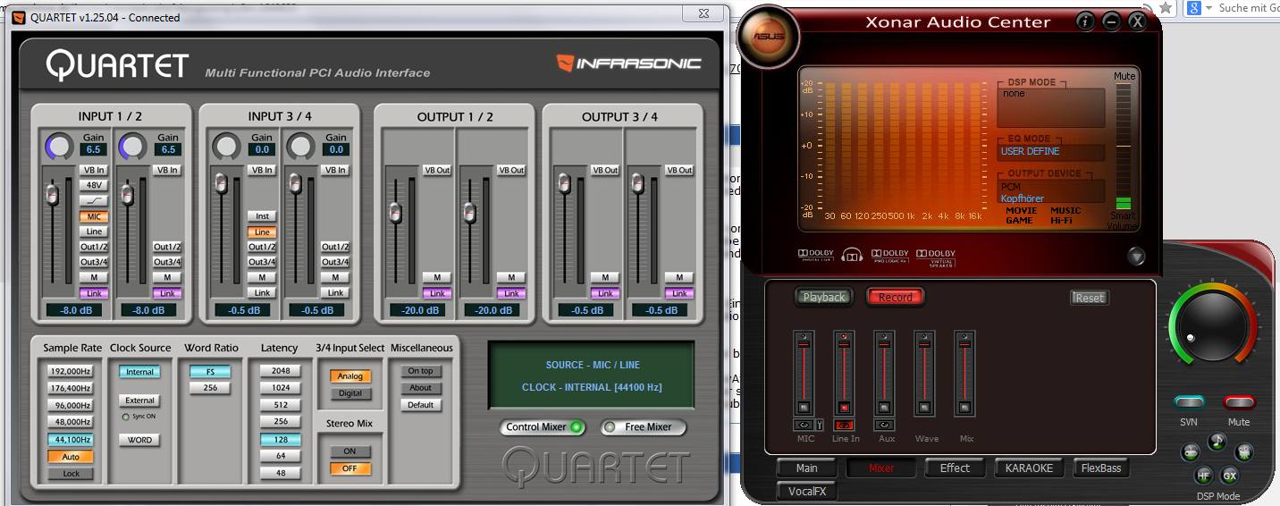Set latency to 2048
Image resolution: width=1280 pixels, height=506 pixels.
(x=281, y=371)
